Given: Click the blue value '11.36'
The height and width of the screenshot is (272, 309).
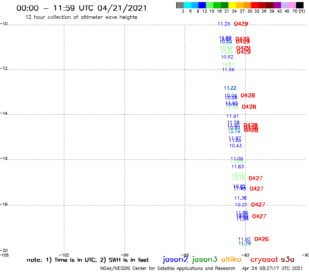Looking at the screenshot, I should click(241, 198).
